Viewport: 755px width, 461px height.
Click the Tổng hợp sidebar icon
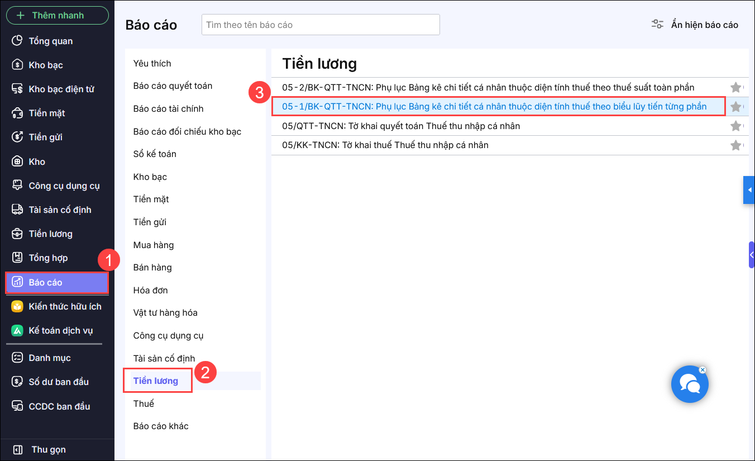tap(18, 258)
